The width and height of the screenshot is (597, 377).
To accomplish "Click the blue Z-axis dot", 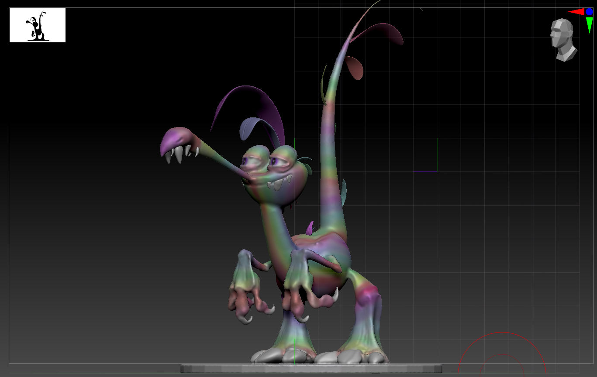I will [x=589, y=12].
